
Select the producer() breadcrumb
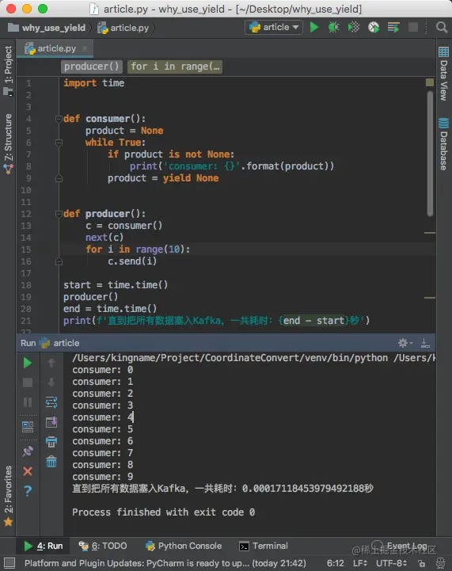click(x=91, y=67)
